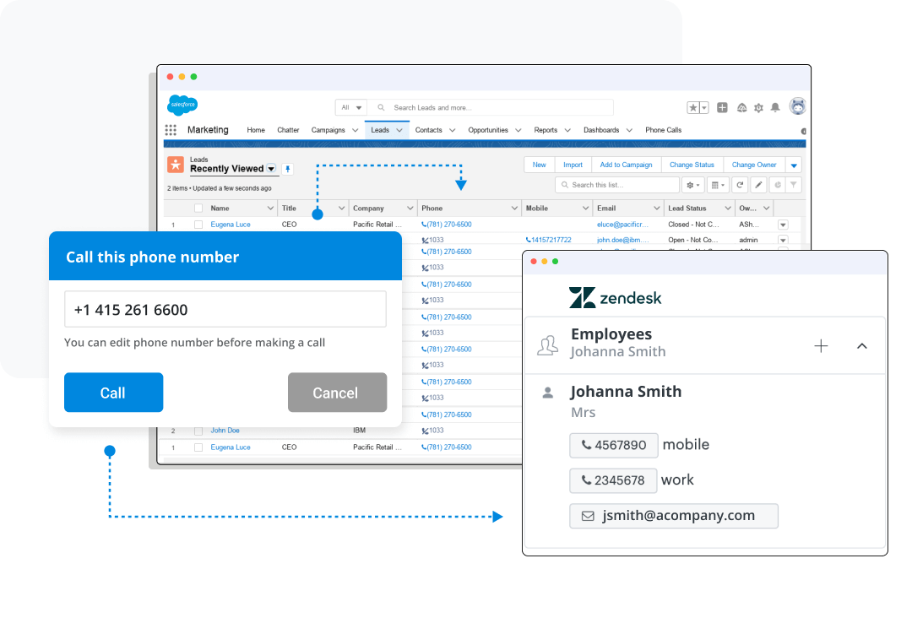
Task: Collapse the Employees panel chevron
Action: tap(862, 346)
